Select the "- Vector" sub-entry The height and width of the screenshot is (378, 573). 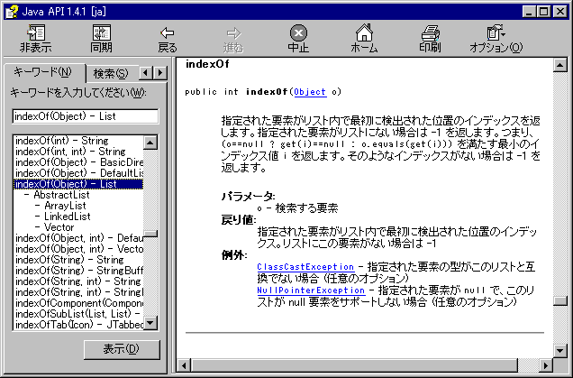pyautogui.click(x=55, y=227)
